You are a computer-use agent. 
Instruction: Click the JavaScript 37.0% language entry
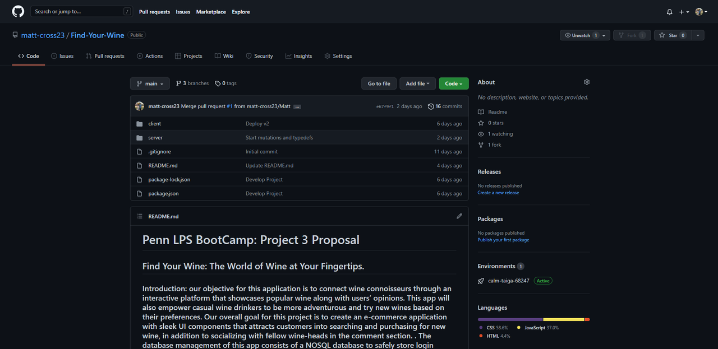pos(537,328)
